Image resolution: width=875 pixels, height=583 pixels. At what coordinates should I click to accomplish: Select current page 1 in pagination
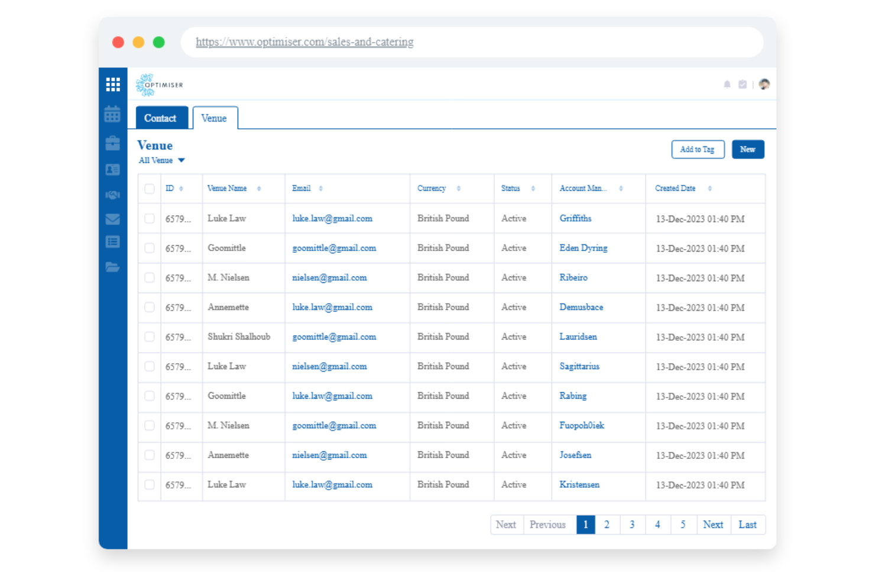[585, 525]
